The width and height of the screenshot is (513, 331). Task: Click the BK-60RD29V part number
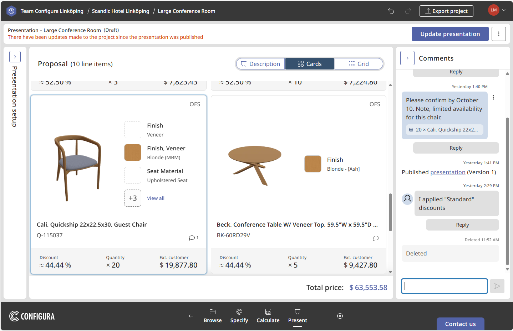click(233, 235)
